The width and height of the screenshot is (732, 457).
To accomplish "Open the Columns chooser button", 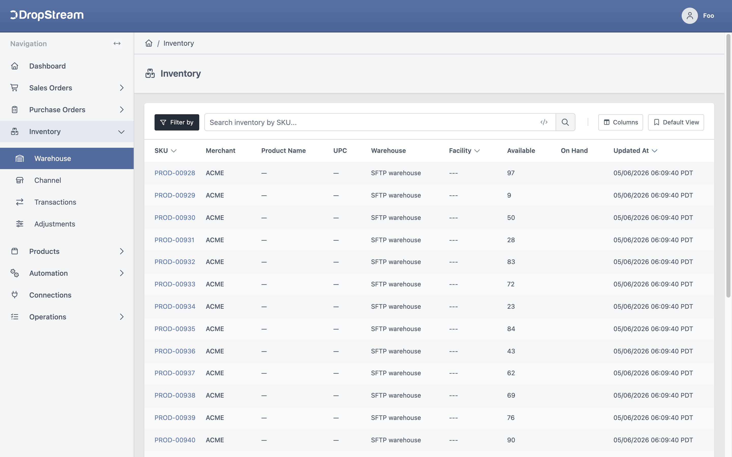I will [x=620, y=122].
